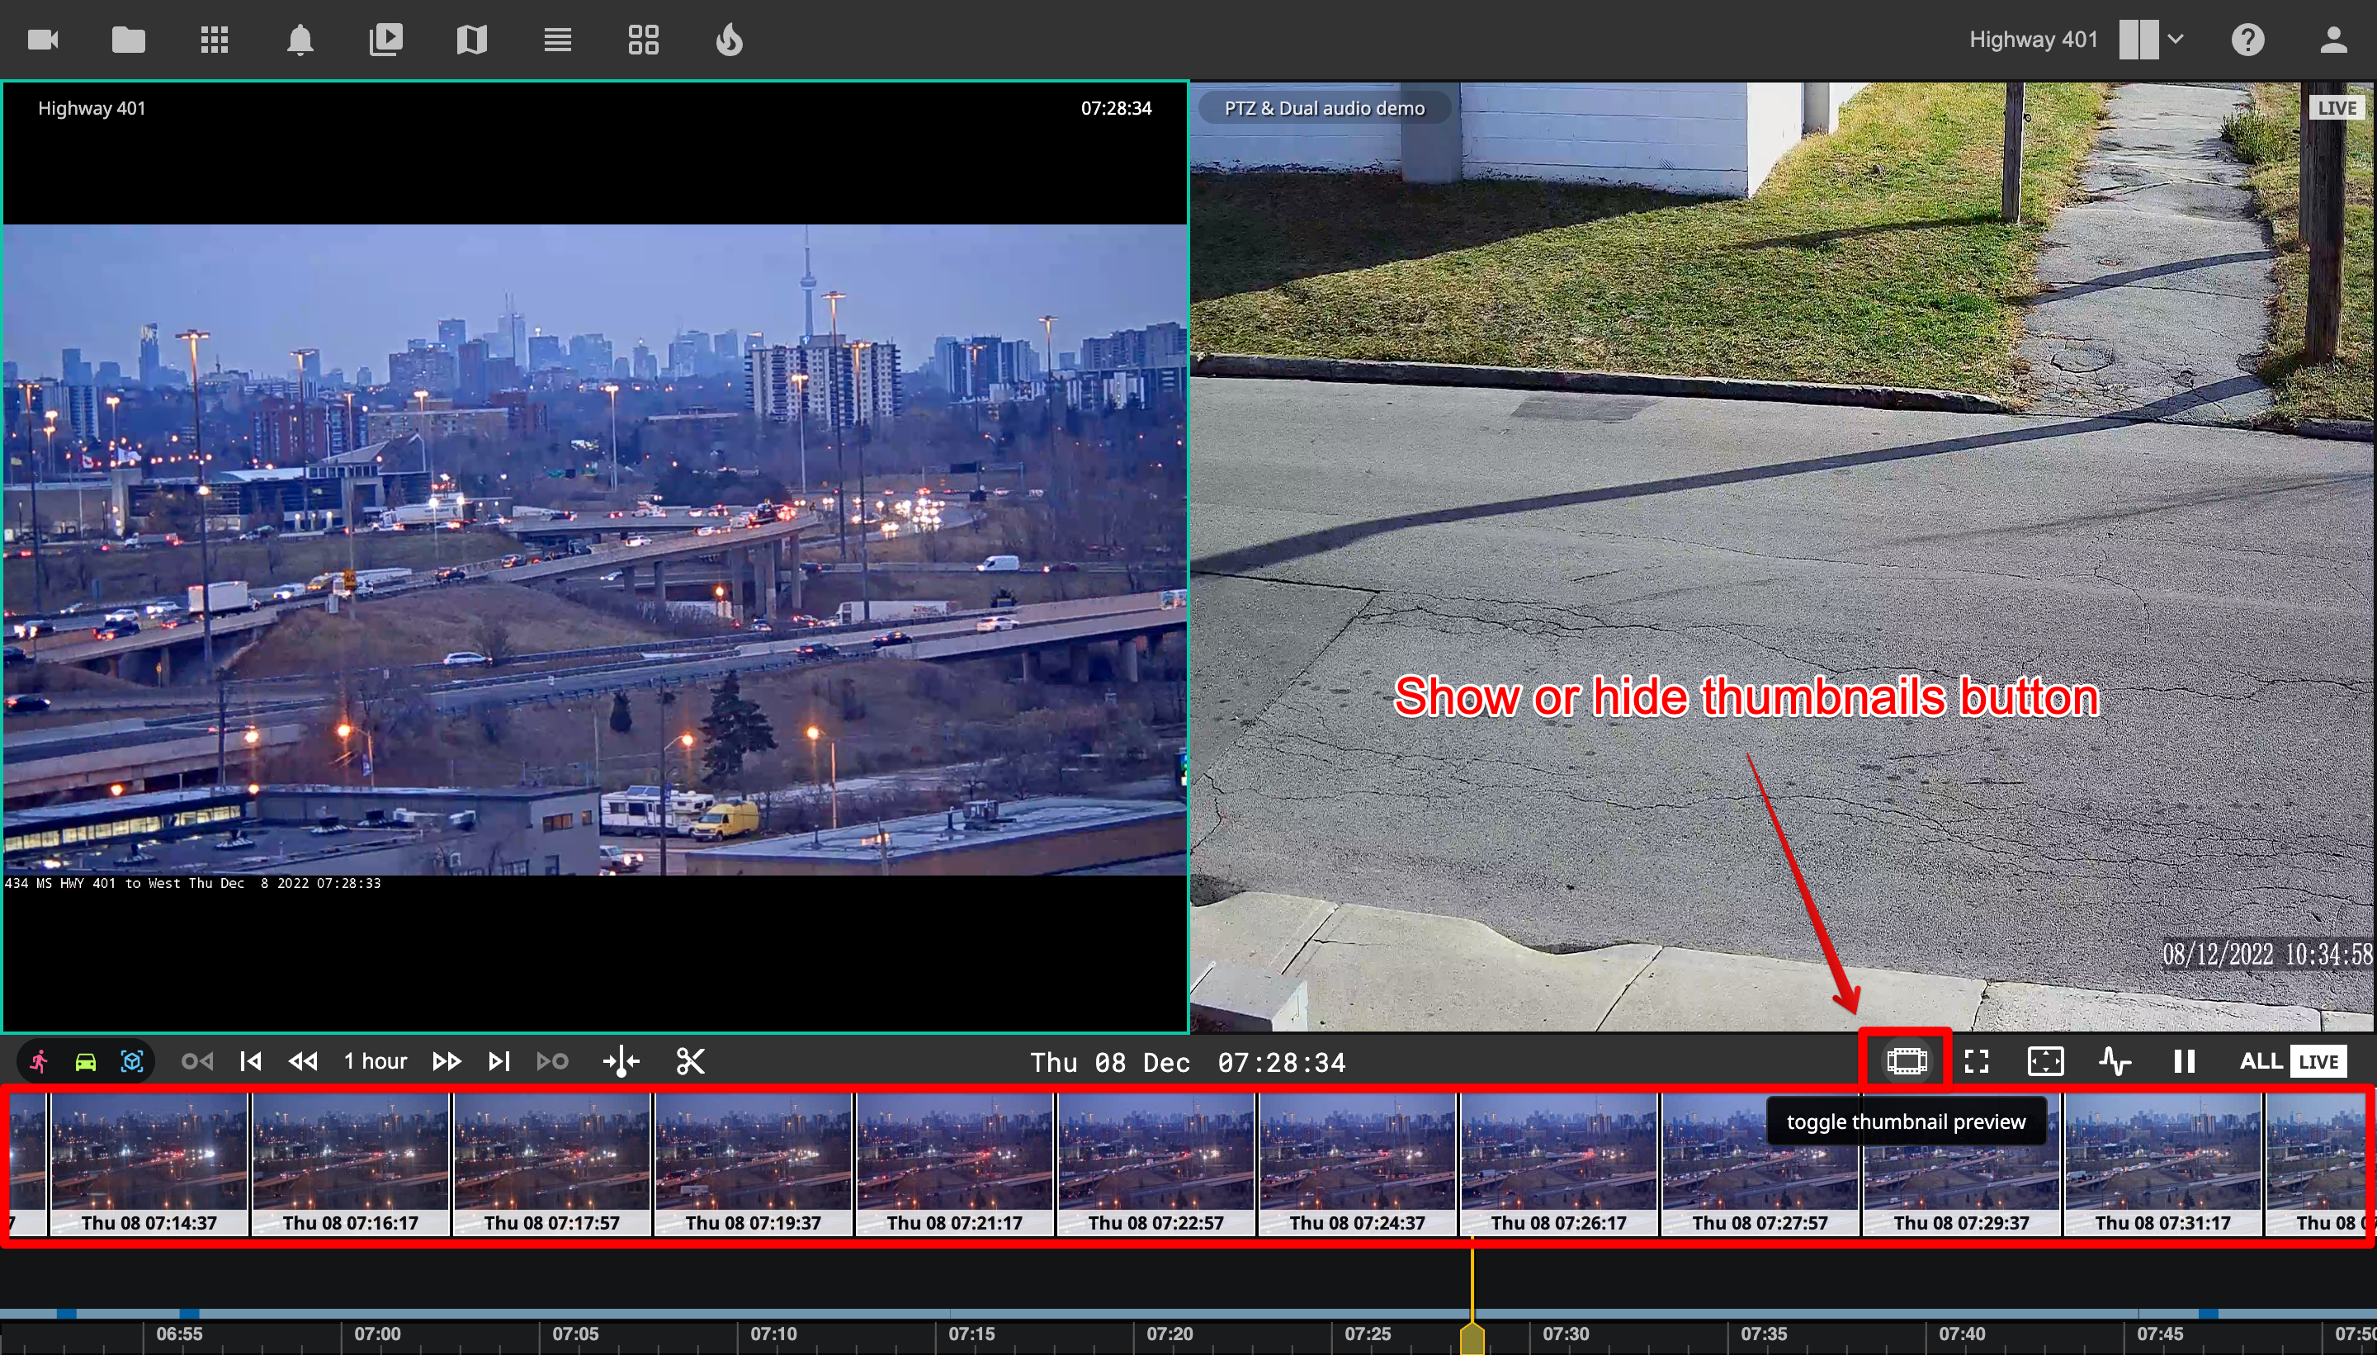
Task: Skip to end of recording
Action: click(x=499, y=1061)
